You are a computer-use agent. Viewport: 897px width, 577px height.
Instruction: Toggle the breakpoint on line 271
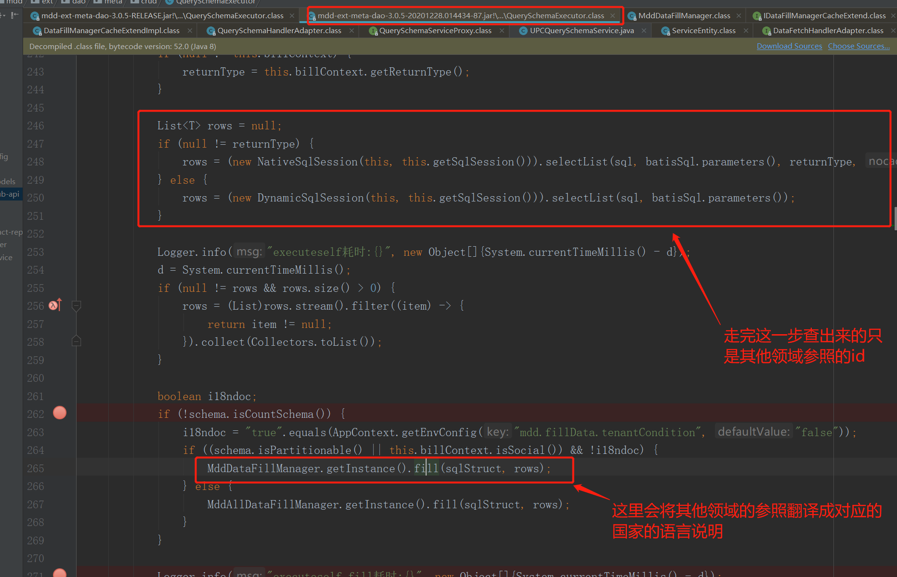pos(60,573)
